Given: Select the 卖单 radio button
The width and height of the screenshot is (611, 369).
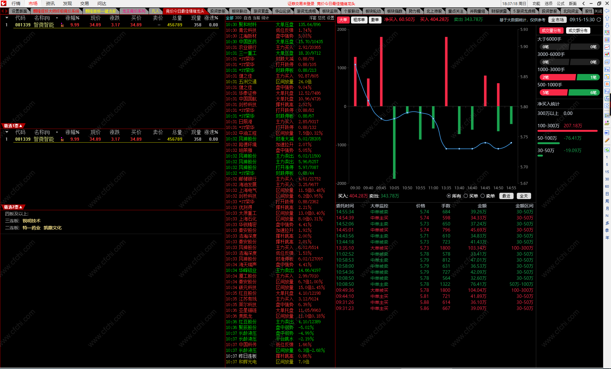Looking at the screenshot, I should 483,196.
